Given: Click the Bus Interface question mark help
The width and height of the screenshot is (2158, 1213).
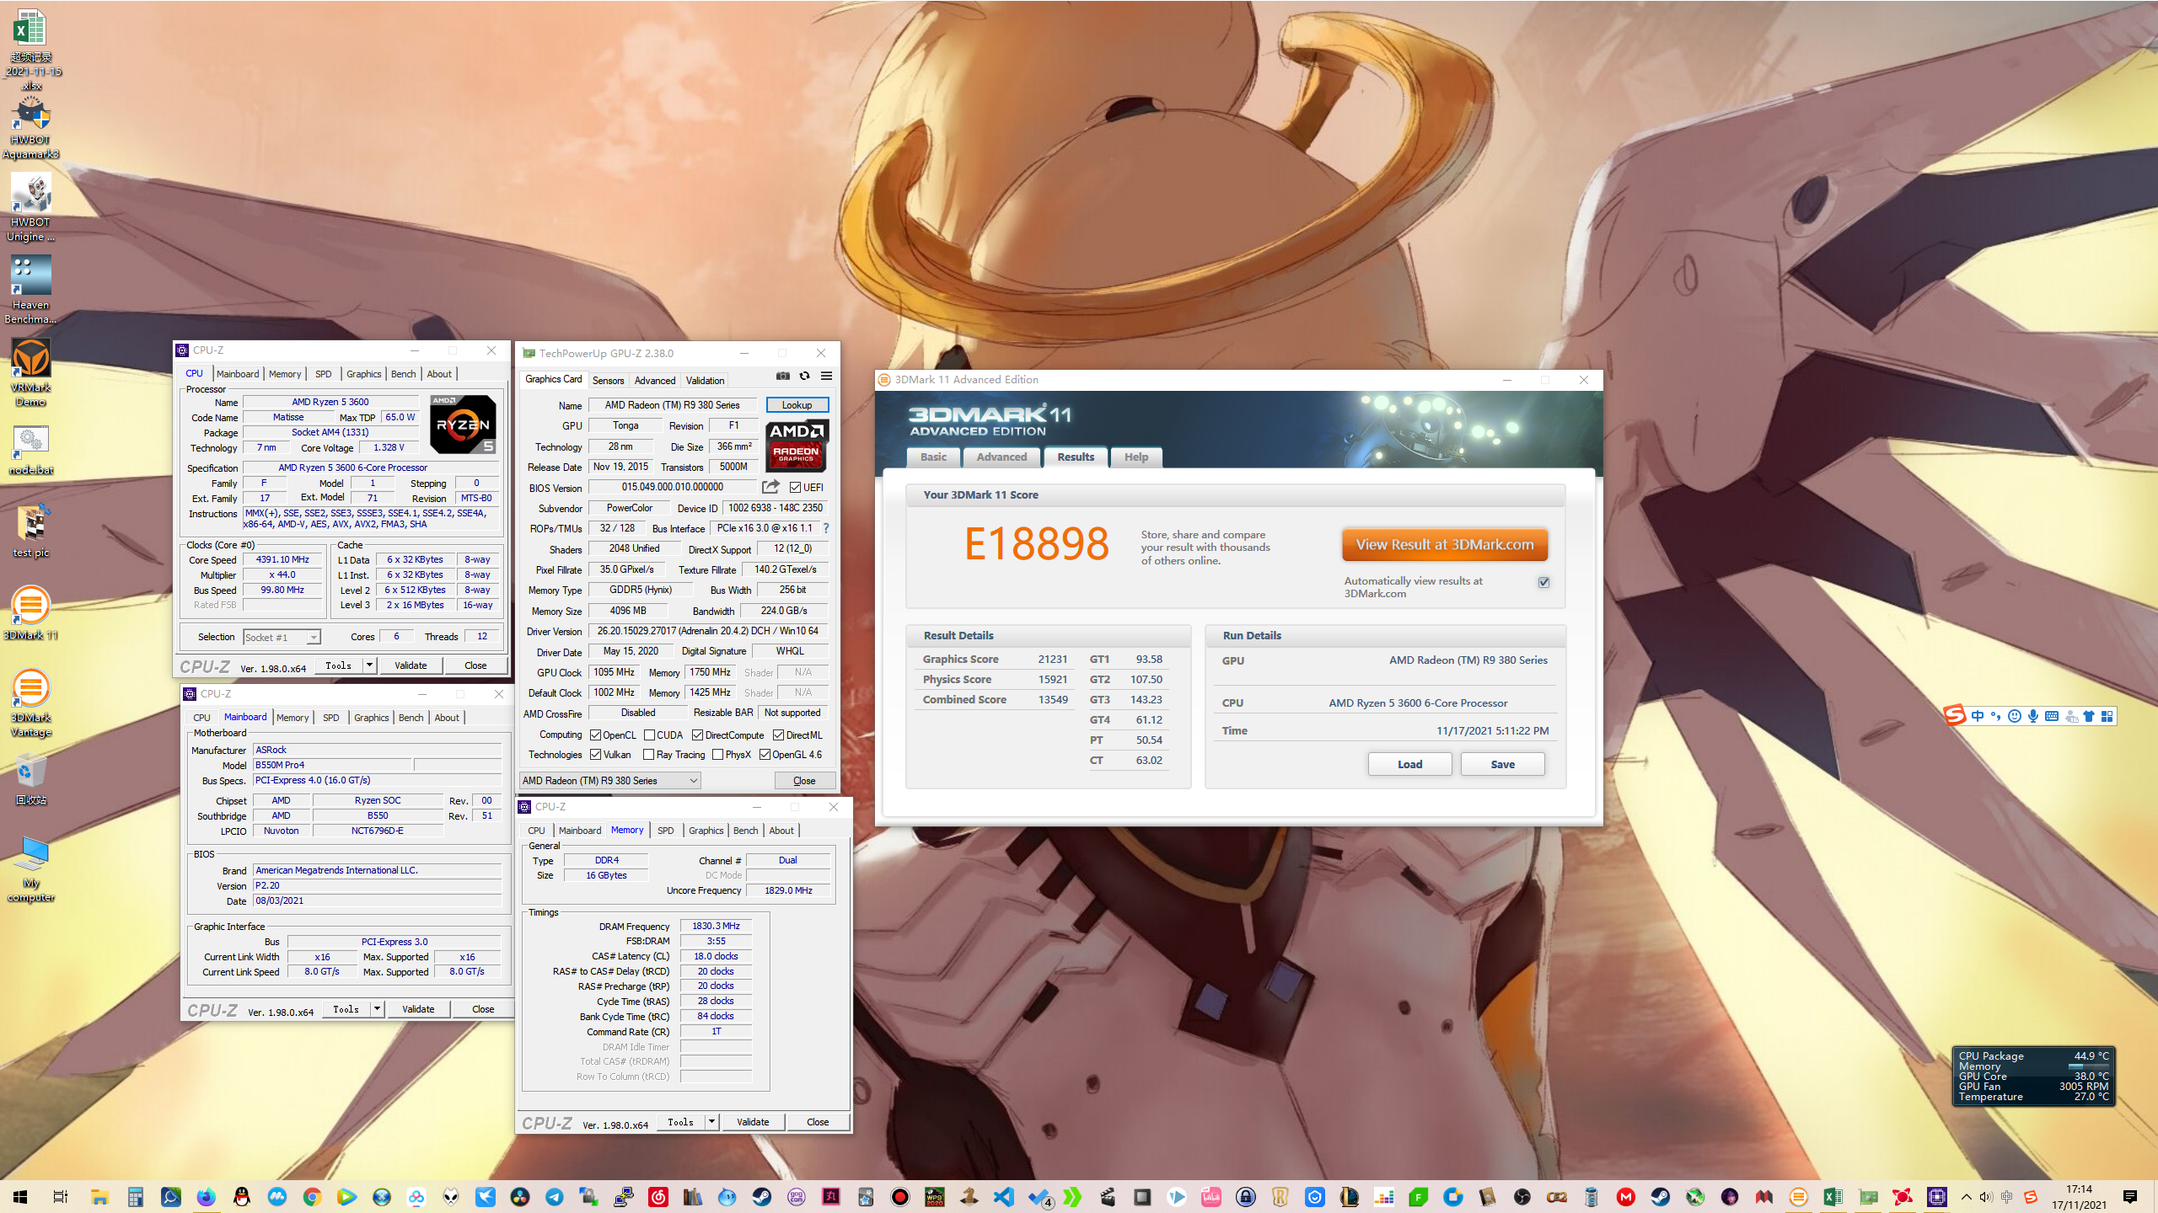Looking at the screenshot, I should (826, 528).
